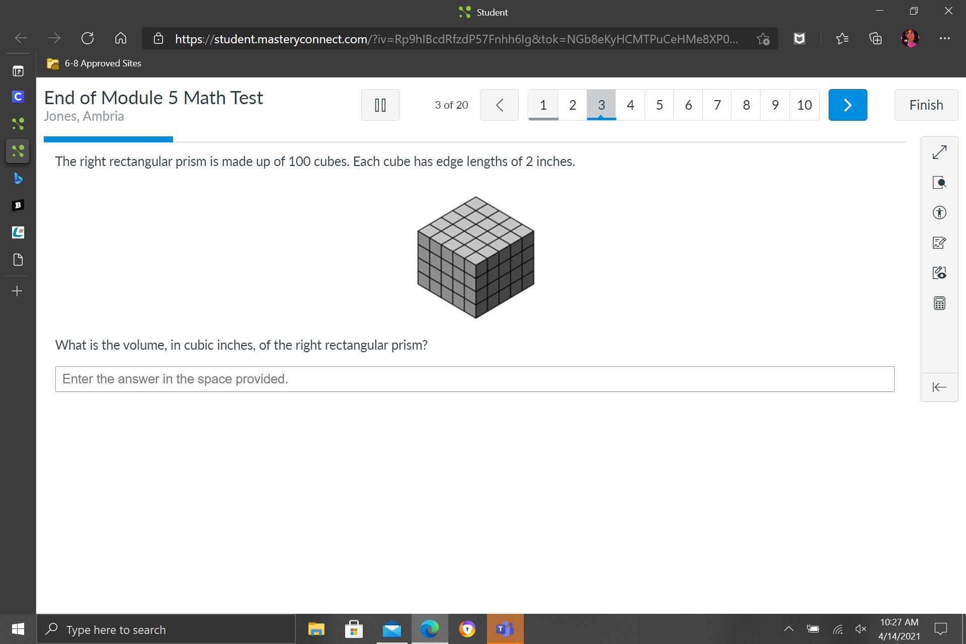Viewport: 966px width, 644px height.
Task: Pause the test
Action: tap(380, 105)
